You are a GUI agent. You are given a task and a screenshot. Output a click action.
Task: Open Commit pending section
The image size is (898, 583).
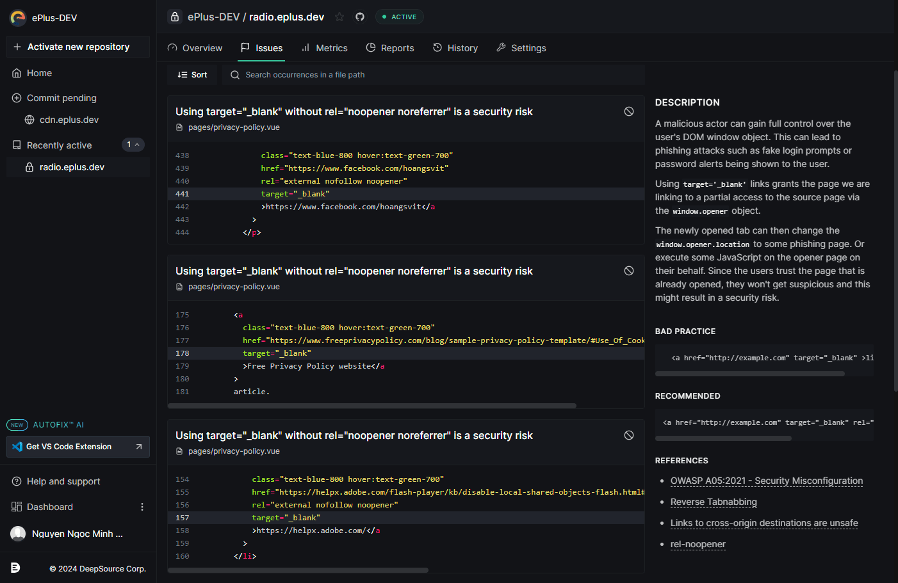pos(61,98)
